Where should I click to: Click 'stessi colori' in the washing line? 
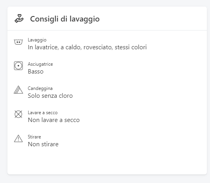(131, 47)
